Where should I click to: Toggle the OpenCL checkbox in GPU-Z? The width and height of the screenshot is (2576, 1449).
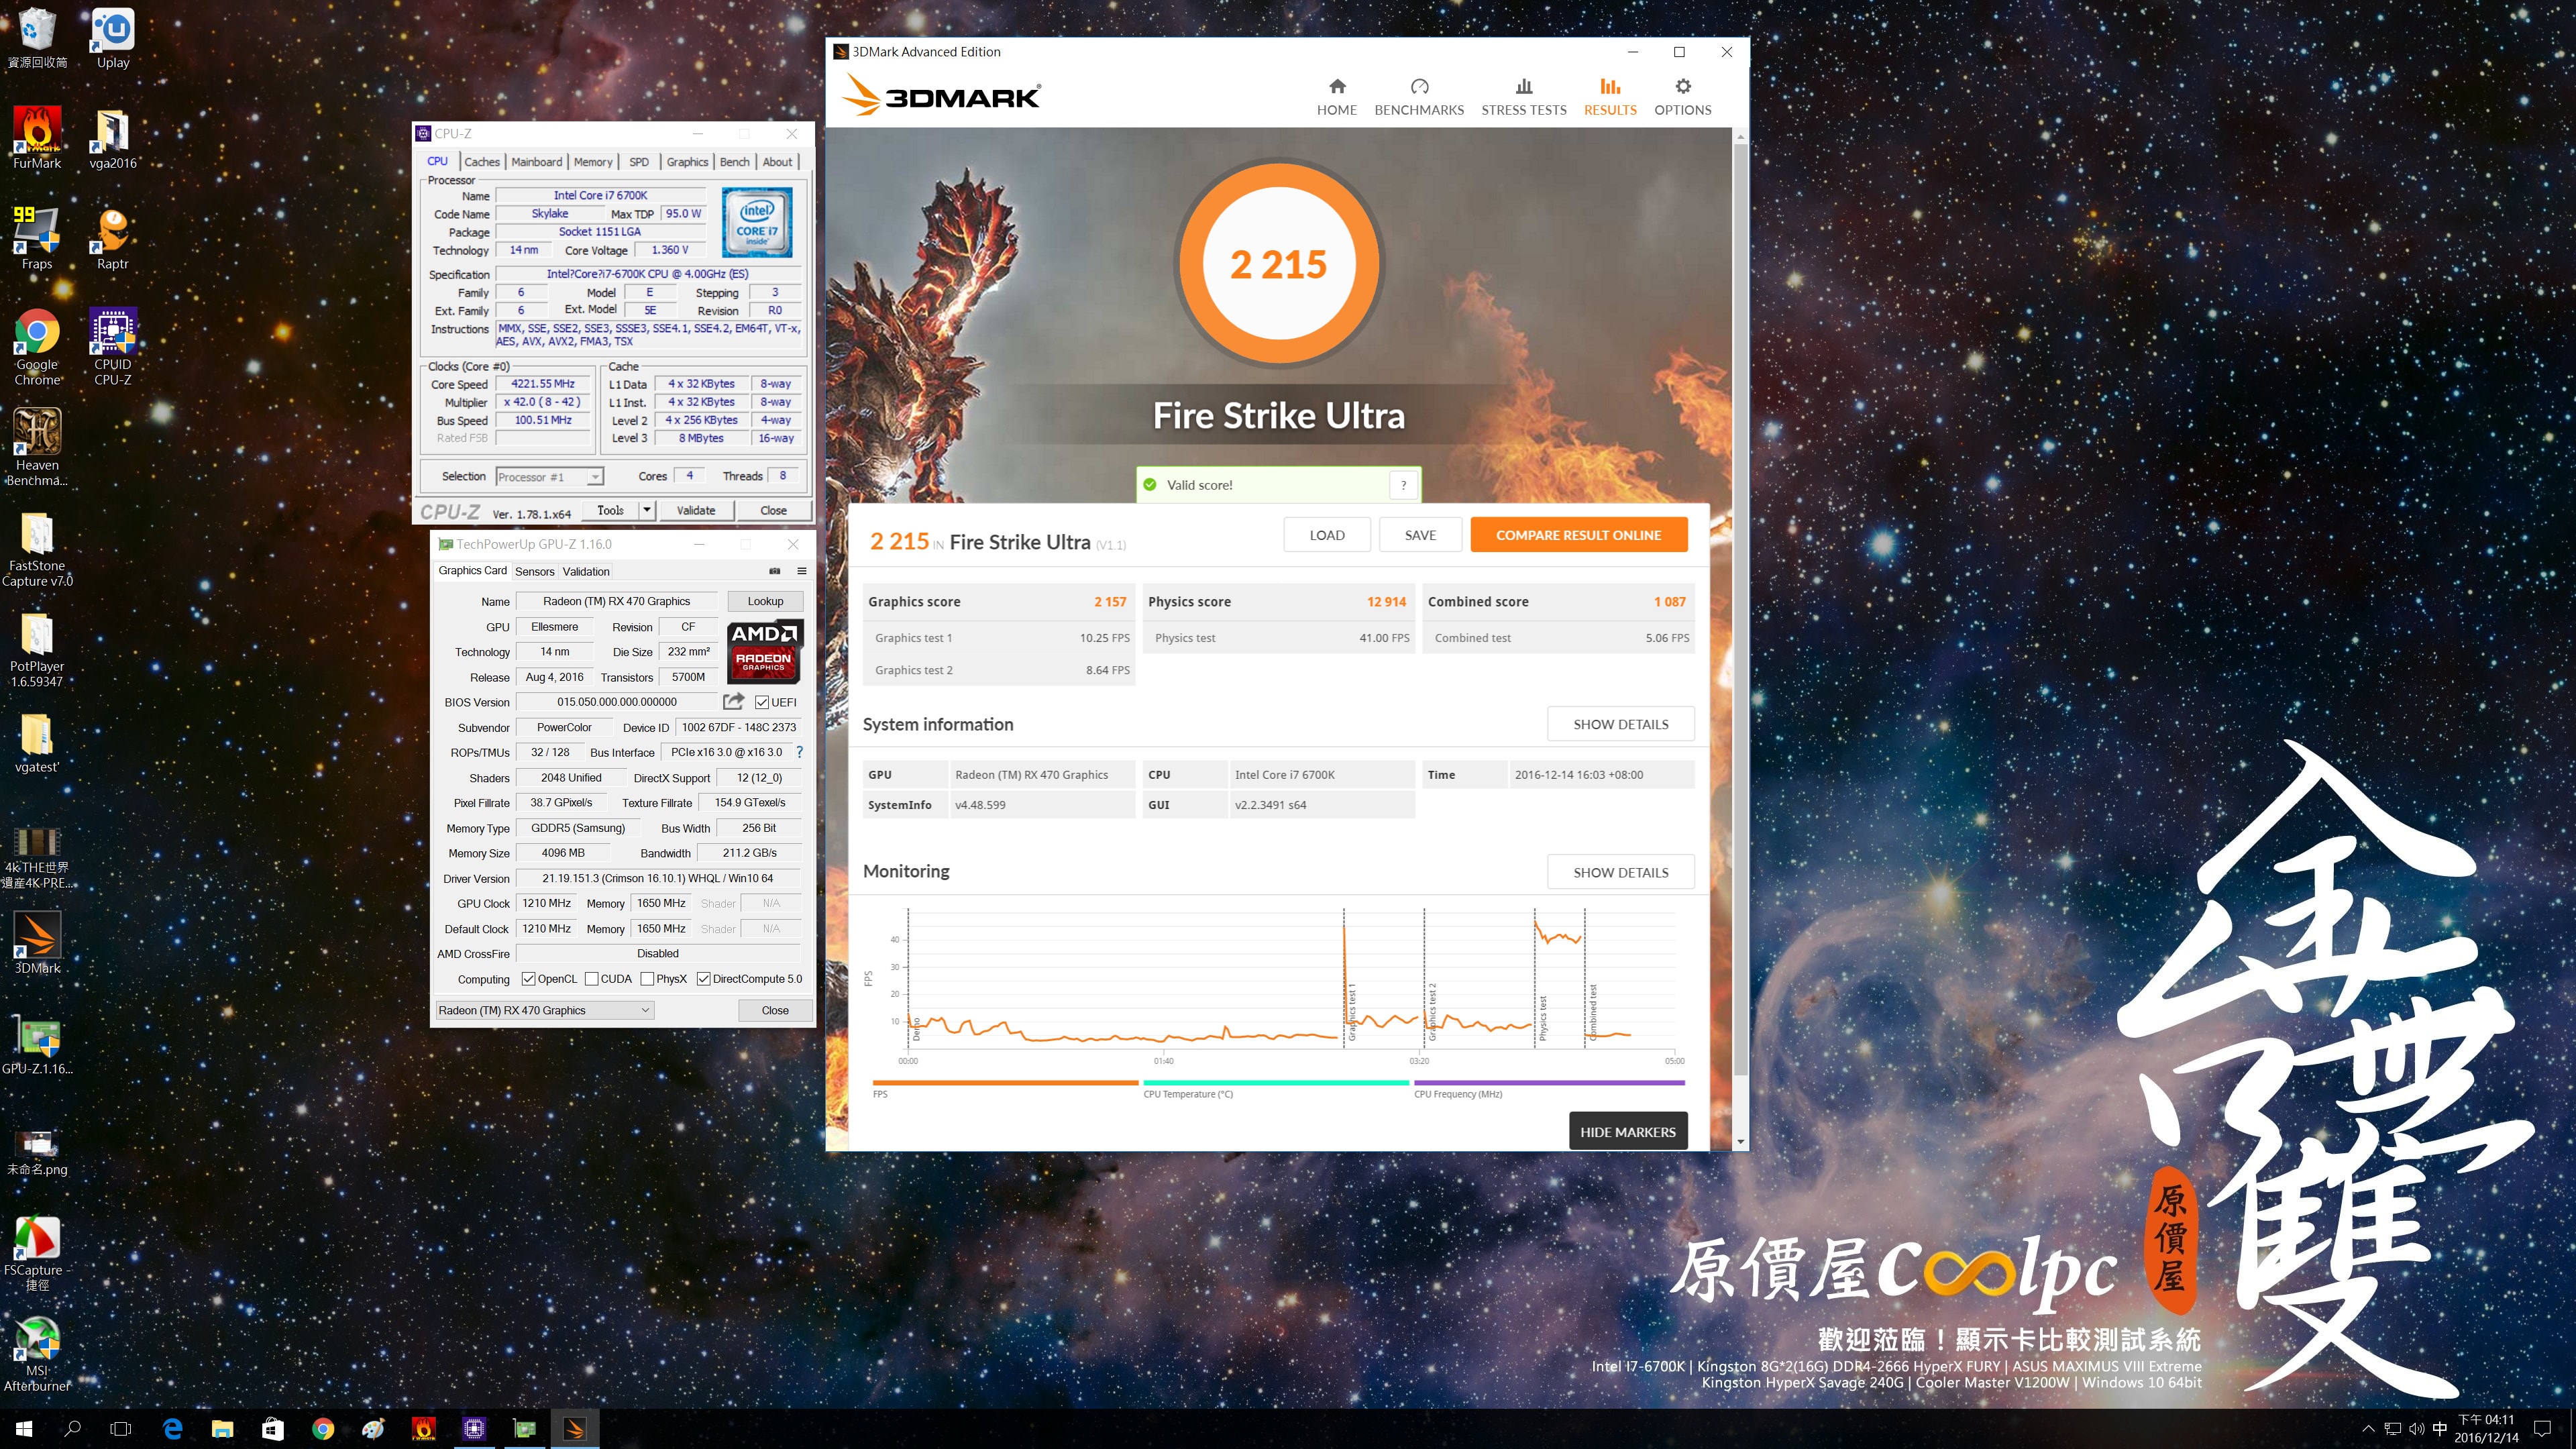[528, 979]
